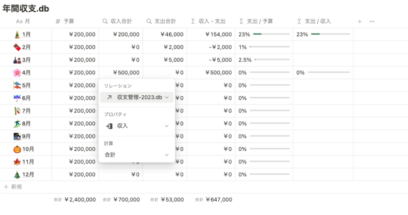Click the plus icon to add property
The height and width of the screenshot is (215, 408).
coord(360,21)
